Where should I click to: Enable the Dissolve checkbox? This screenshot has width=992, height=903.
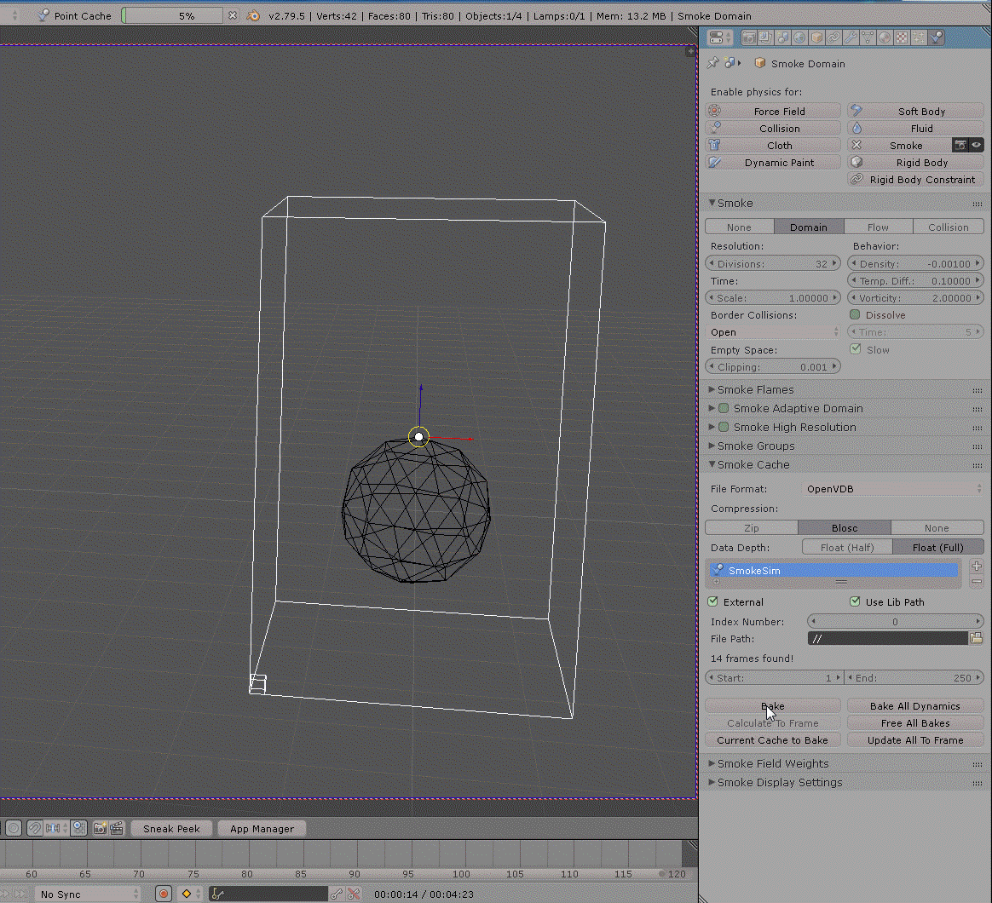855,315
